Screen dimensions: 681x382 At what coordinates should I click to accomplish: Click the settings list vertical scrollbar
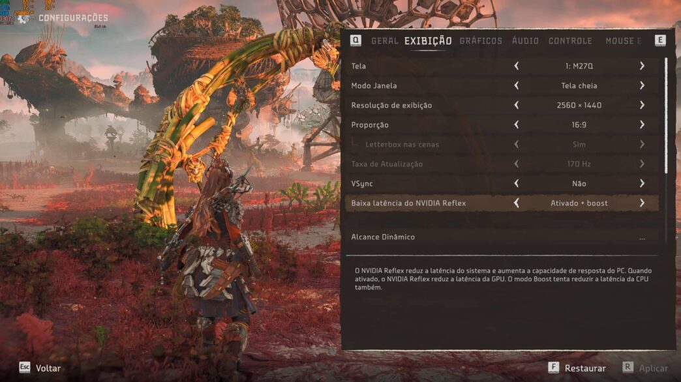[x=666, y=116]
